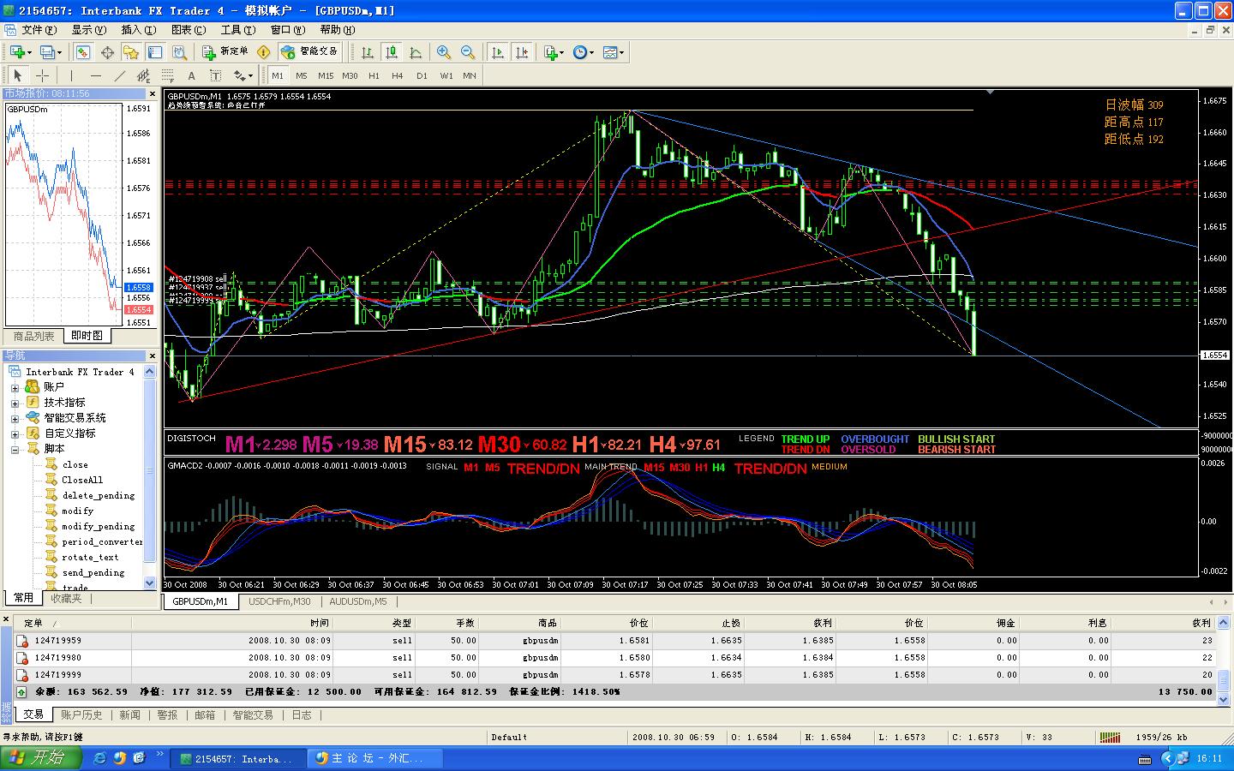1234x771 pixels.
Task: Switch to USDCHFm,M30 chart tab
Action: 279,601
